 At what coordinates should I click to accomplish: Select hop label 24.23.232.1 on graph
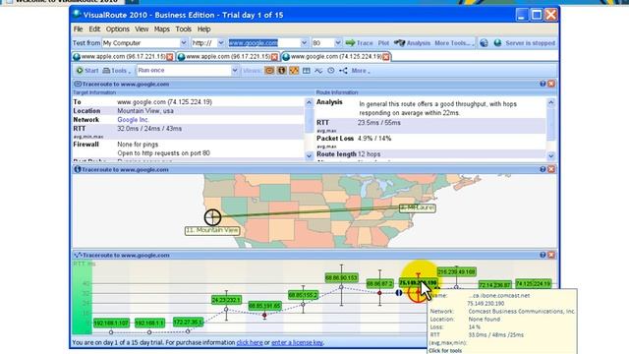[x=226, y=300]
